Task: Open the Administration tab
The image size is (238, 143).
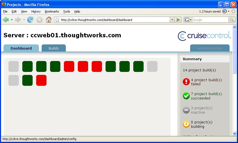Action: click(x=210, y=48)
